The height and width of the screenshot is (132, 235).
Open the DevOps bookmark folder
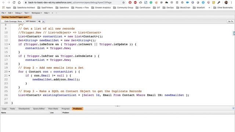pyautogui.click(x=168, y=8)
